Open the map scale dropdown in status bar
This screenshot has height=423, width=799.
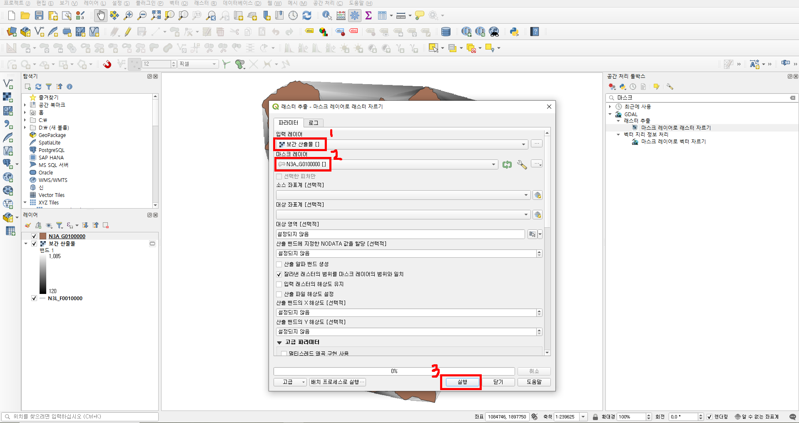pos(583,417)
